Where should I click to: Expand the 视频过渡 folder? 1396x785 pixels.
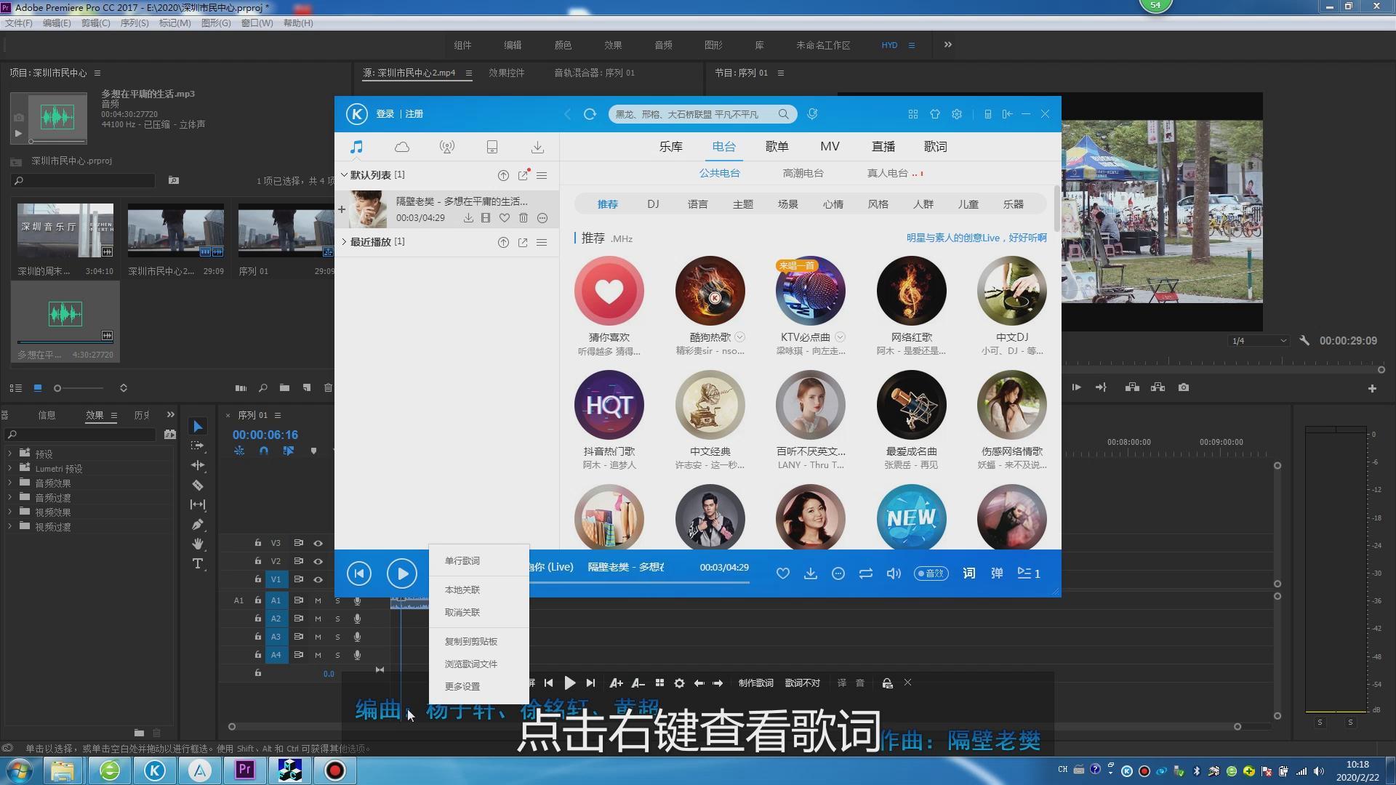[x=10, y=526]
